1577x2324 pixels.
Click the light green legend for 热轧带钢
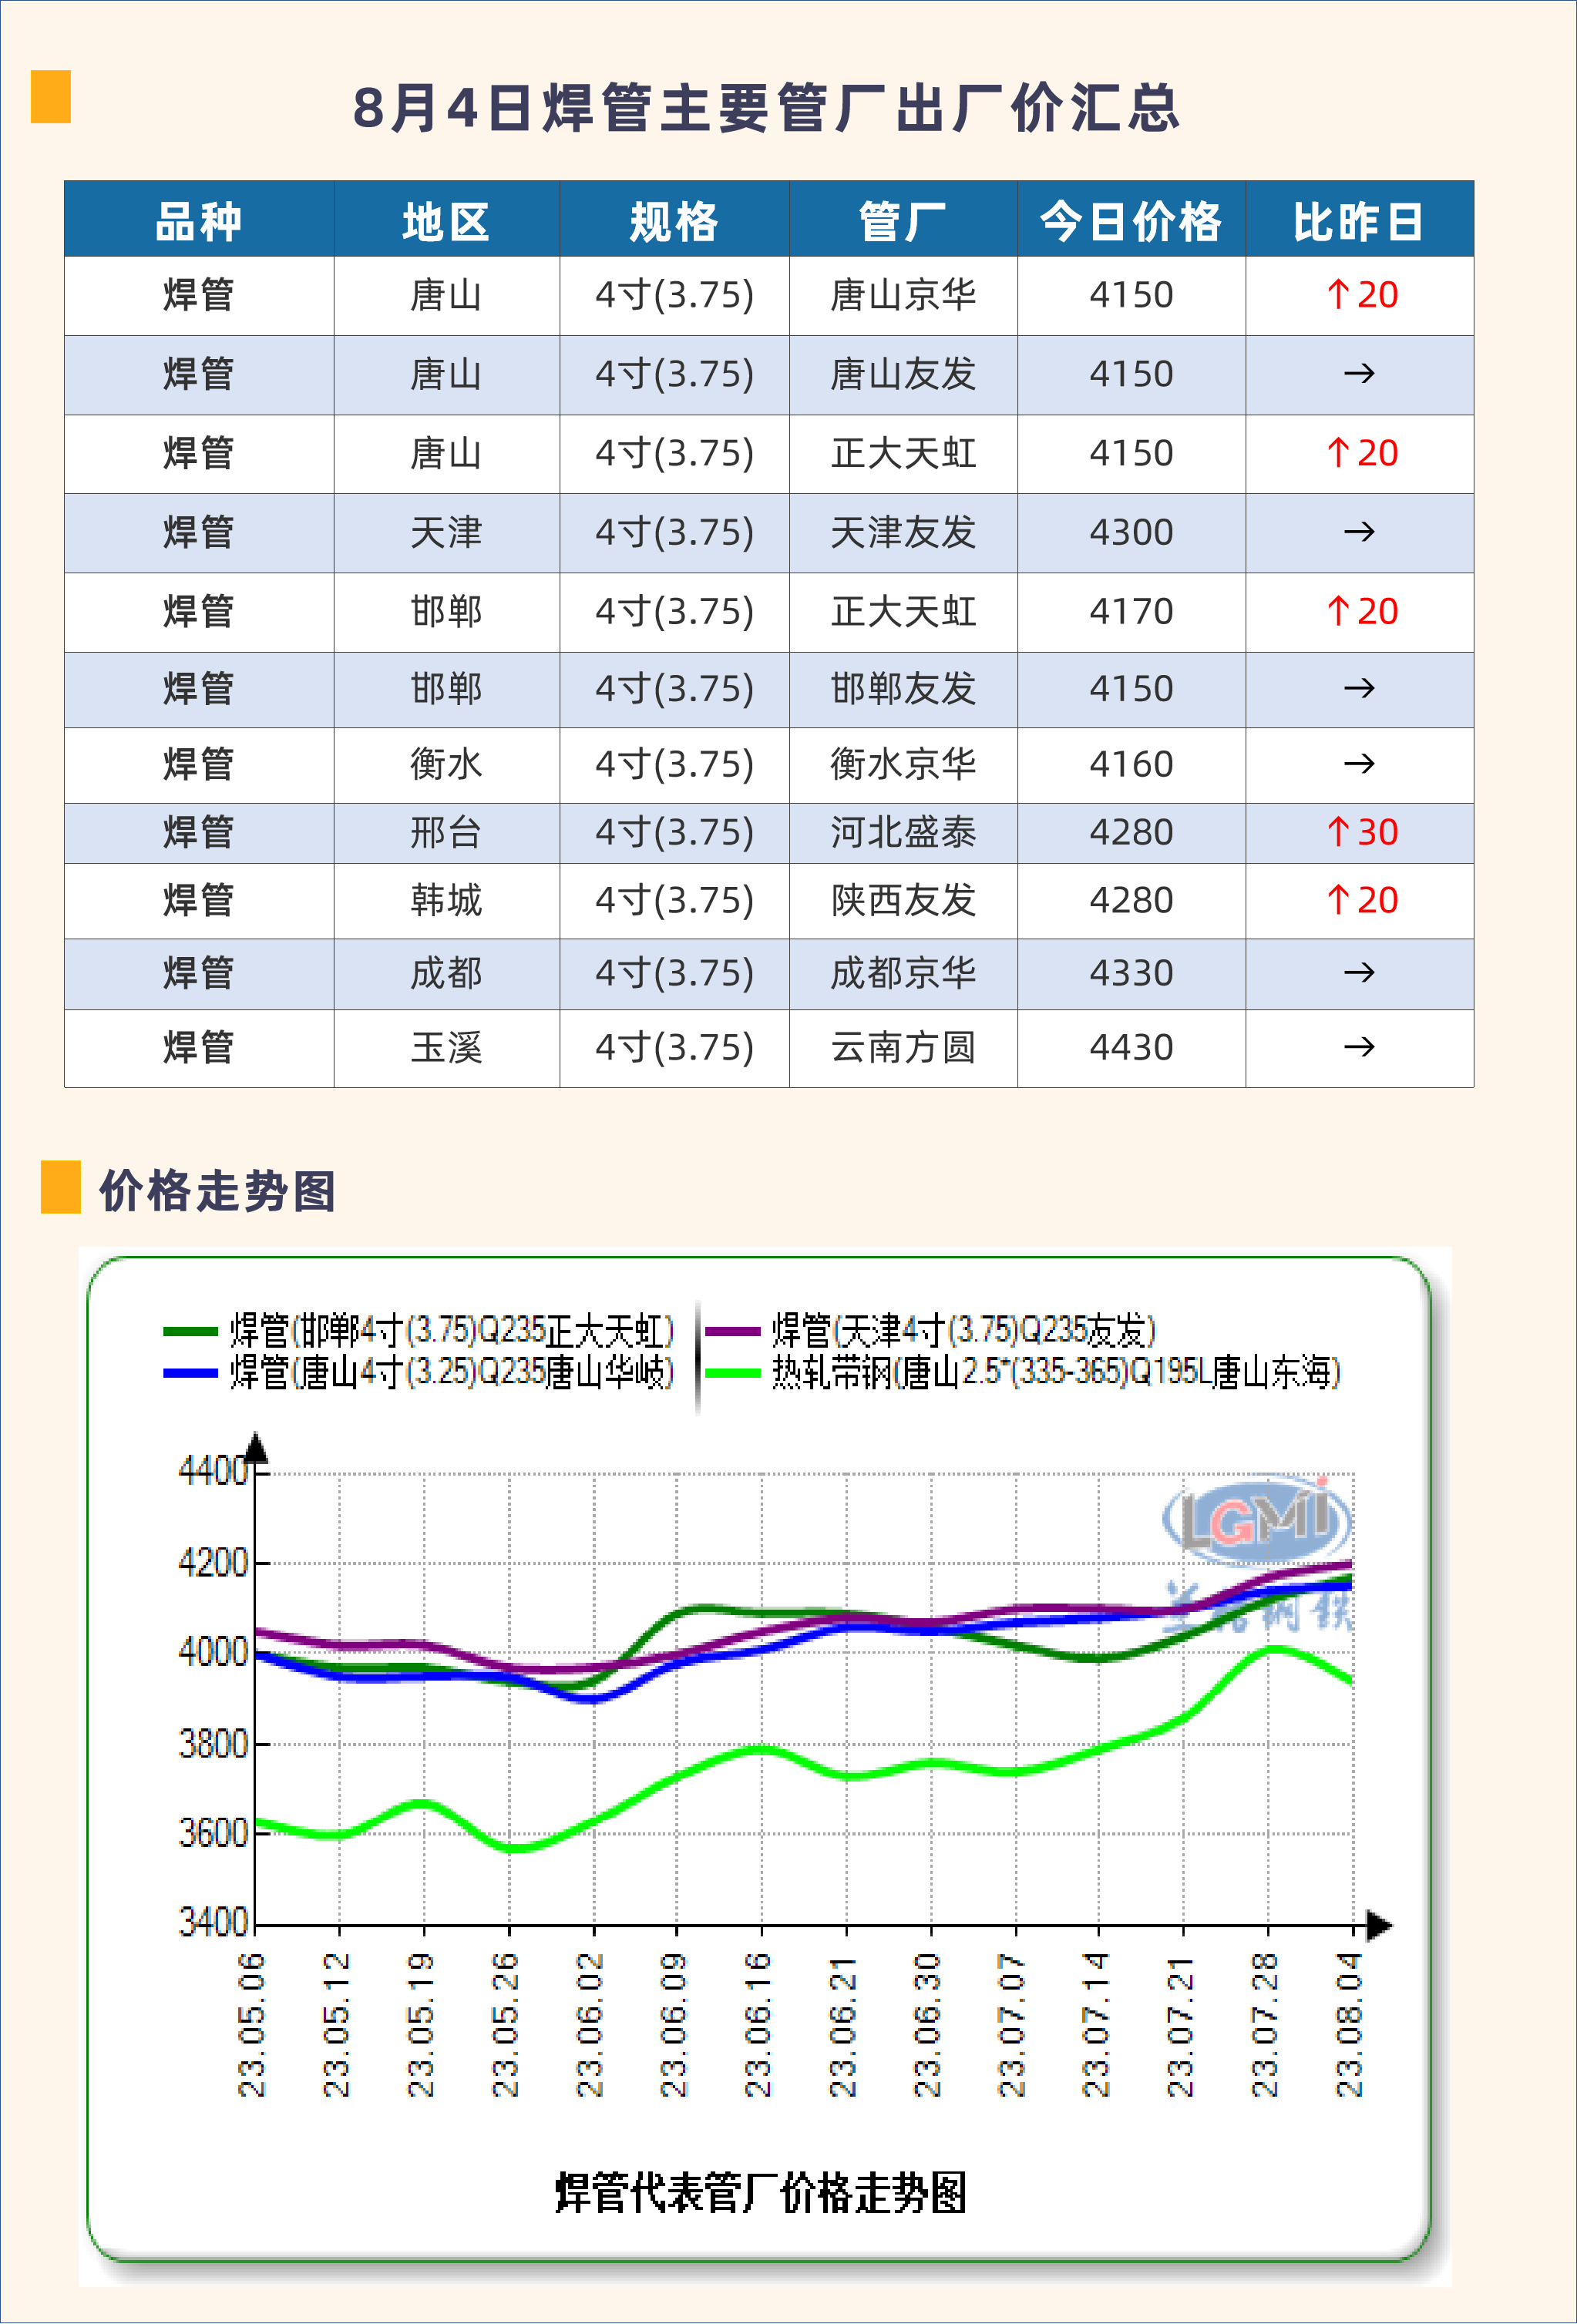tap(732, 1373)
